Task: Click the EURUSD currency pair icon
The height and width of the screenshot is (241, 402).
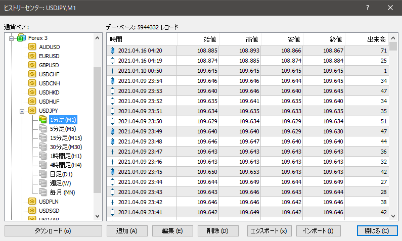Action: pyautogui.click(x=32, y=56)
